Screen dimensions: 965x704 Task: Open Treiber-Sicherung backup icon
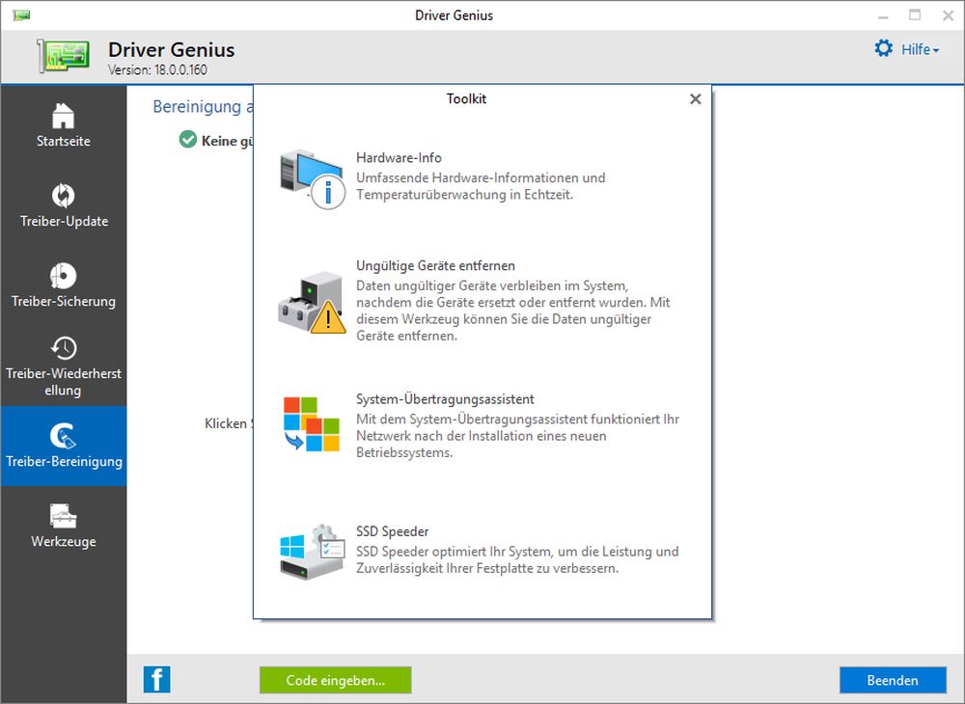tap(63, 276)
